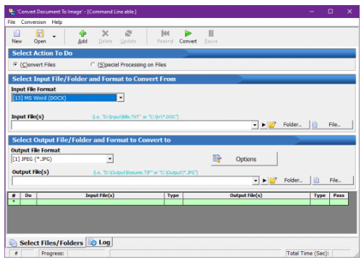
Task: Click the play arrow next to Input File(s)
Action: pos(263,125)
